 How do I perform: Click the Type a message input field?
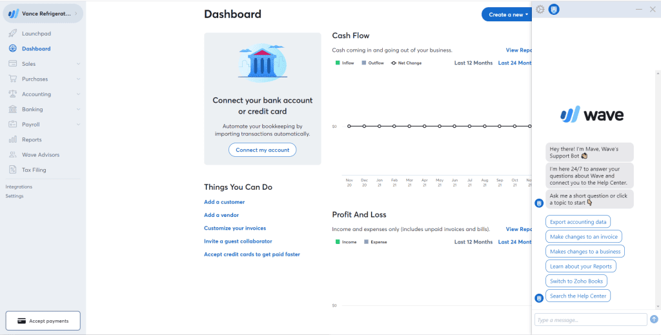(590, 320)
